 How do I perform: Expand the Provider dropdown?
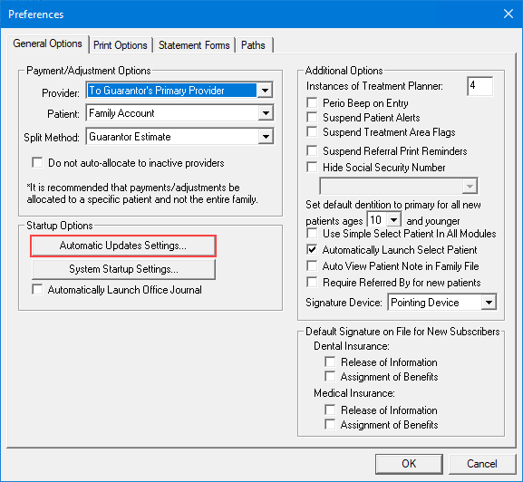[266, 91]
